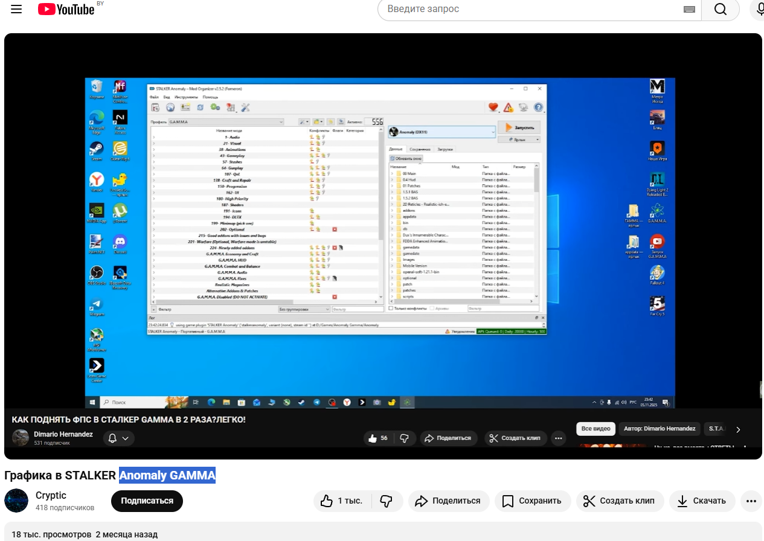This screenshot has height=541, width=764.
Task: Click the warning triangle notifications icon
Action: 509,107
